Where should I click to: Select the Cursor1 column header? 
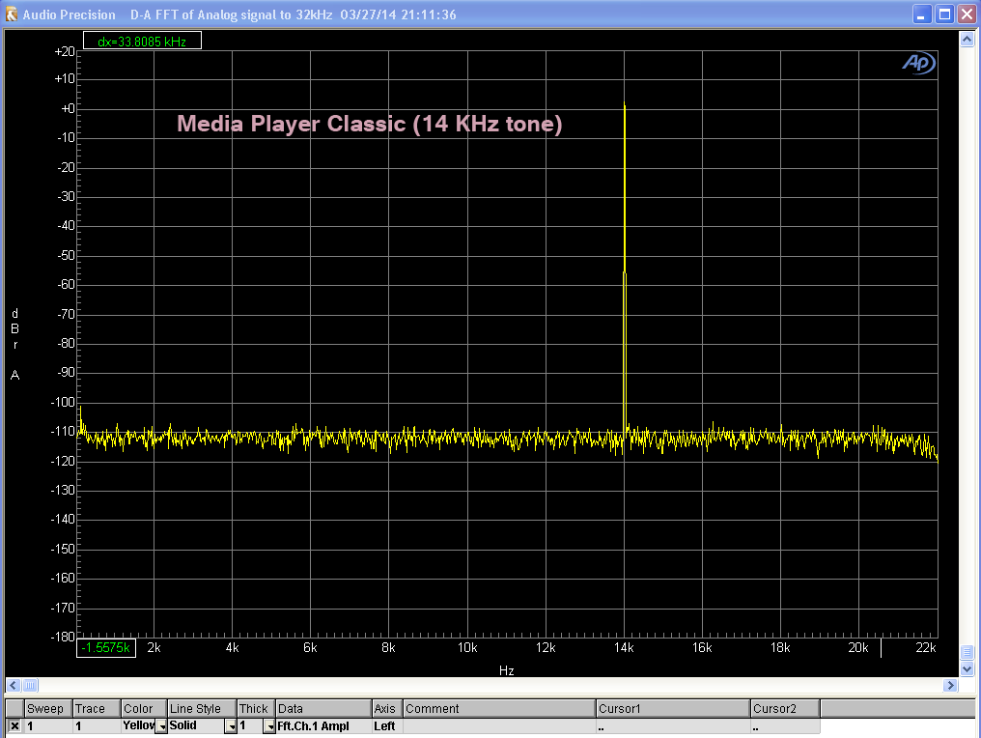click(x=673, y=708)
